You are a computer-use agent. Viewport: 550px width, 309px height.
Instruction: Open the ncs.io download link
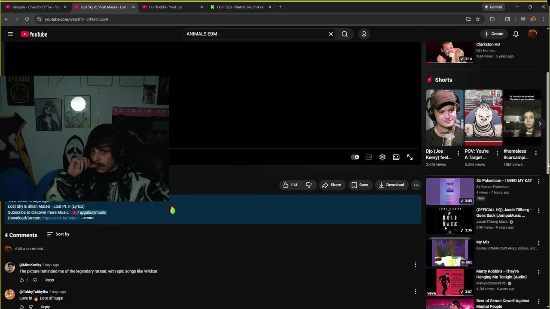pos(61,218)
